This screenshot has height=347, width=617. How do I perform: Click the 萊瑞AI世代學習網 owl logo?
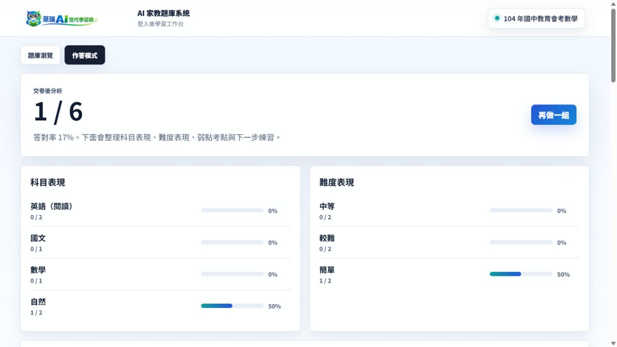pos(62,19)
